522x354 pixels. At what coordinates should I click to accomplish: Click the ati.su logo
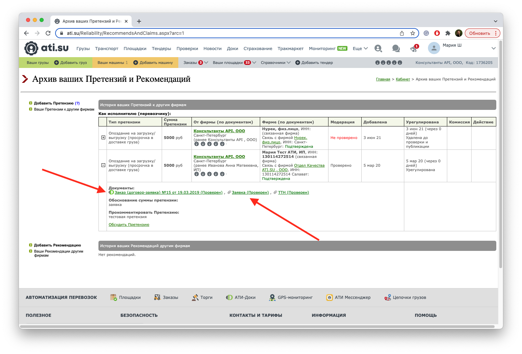click(x=46, y=48)
